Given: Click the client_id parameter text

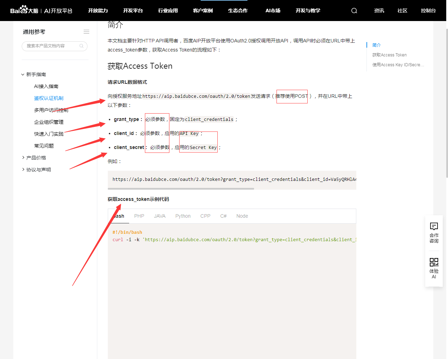Looking at the screenshot, I should 124,133.
